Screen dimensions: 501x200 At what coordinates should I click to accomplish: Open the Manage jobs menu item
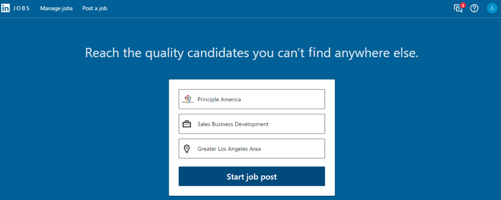[56, 9]
